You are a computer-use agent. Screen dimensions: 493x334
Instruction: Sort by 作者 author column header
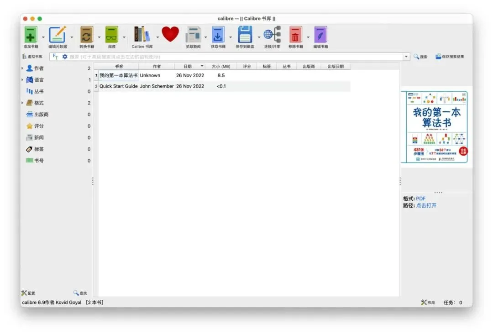(157, 66)
